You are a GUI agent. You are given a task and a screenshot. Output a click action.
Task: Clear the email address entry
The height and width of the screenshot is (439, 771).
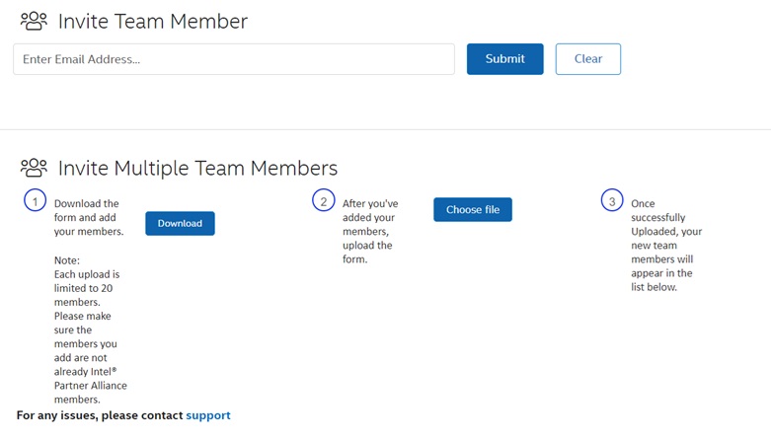pos(588,59)
